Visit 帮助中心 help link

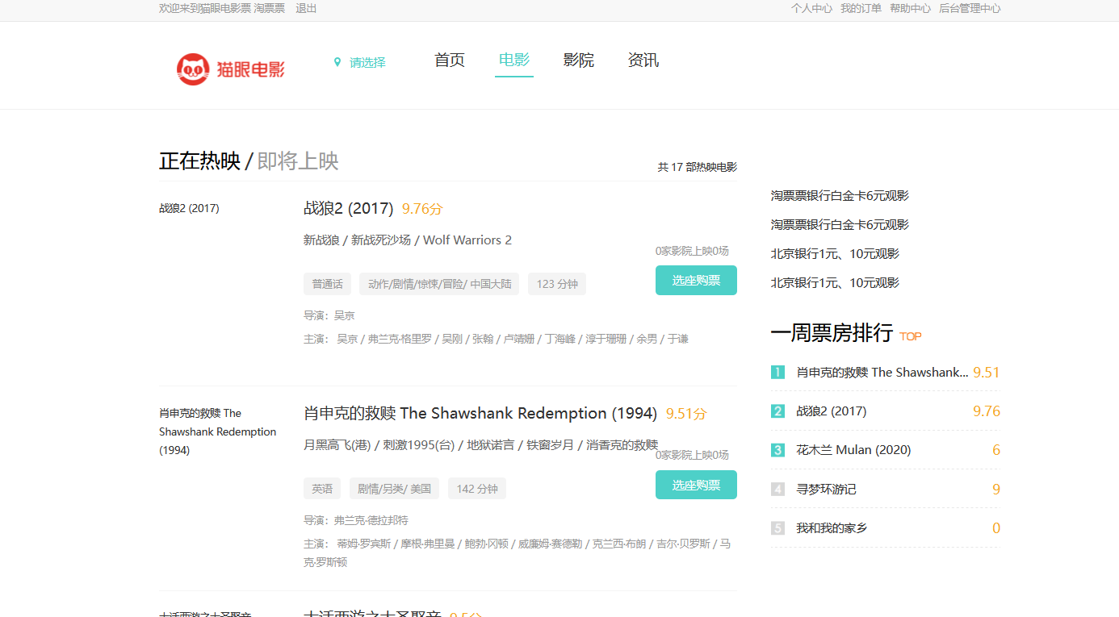pyautogui.click(x=910, y=8)
